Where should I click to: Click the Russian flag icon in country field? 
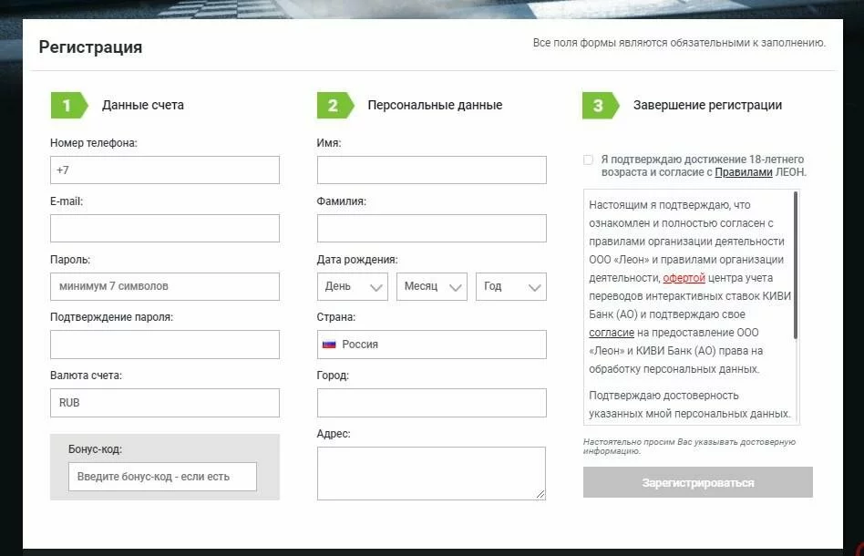pos(329,345)
